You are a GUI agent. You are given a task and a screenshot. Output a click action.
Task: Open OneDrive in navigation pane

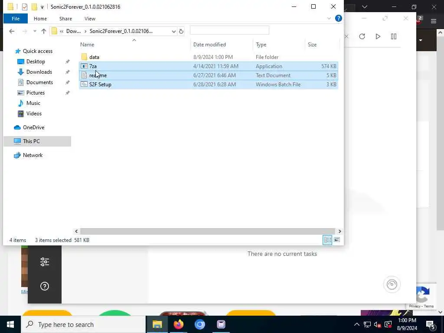(x=33, y=127)
